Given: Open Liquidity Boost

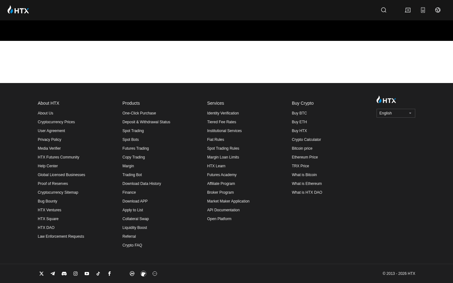Looking at the screenshot, I should tap(135, 228).
